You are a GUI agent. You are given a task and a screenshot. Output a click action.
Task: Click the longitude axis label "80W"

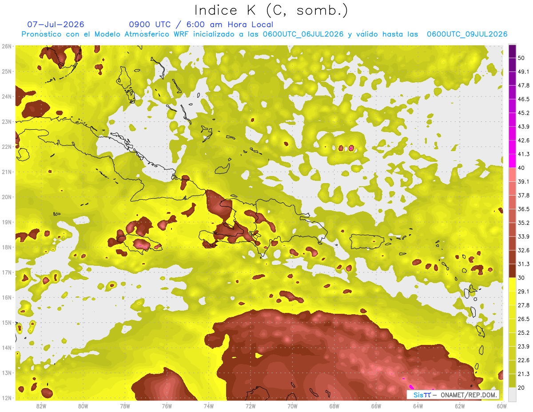pos(83,406)
